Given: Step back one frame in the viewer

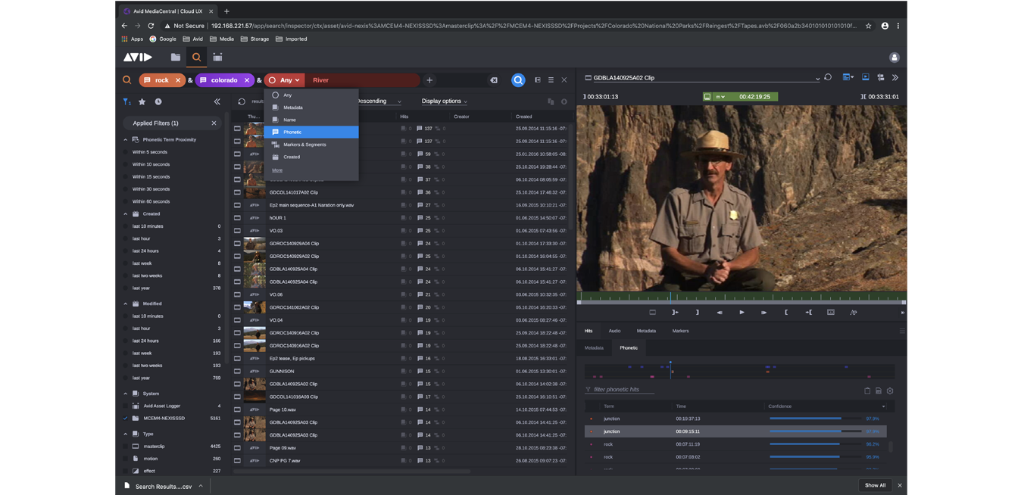Looking at the screenshot, I should click(x=720, y=313).
